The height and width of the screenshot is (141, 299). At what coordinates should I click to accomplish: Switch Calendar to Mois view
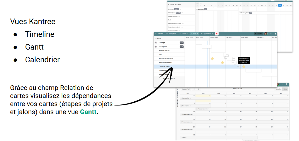pos(285,89)
